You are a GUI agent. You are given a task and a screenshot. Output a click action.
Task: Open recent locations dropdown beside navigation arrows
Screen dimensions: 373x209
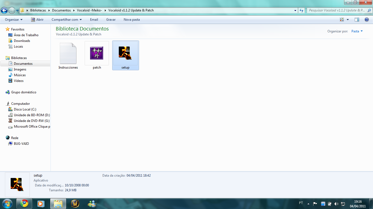17,11
